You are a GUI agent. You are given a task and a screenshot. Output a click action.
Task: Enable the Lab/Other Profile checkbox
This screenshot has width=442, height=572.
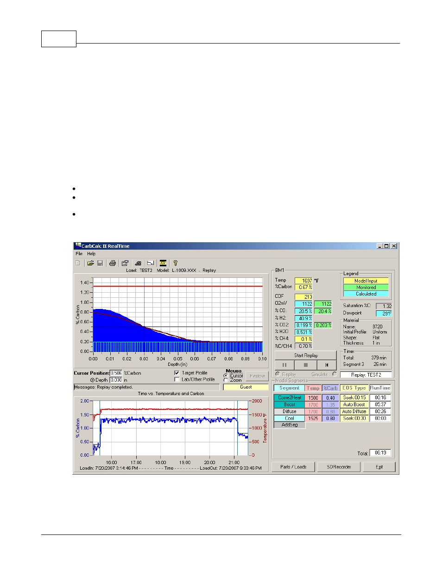pos(177,379)
